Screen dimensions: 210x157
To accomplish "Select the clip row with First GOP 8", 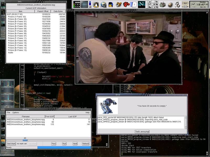I will click(x=48, y=120).
